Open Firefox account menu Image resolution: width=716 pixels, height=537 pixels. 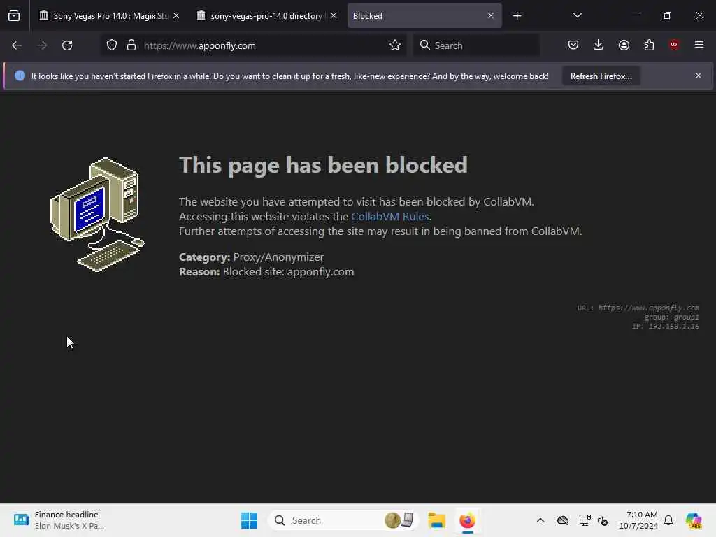tap(624, 45)
